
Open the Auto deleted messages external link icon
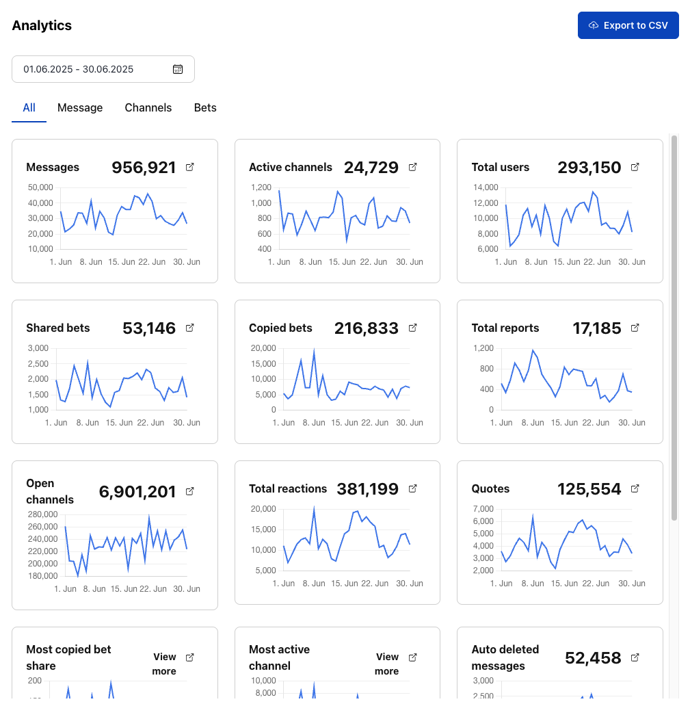(635, 657)
